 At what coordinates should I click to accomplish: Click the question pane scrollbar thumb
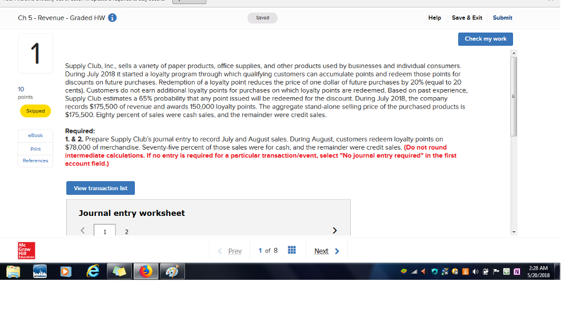point(514,97)
